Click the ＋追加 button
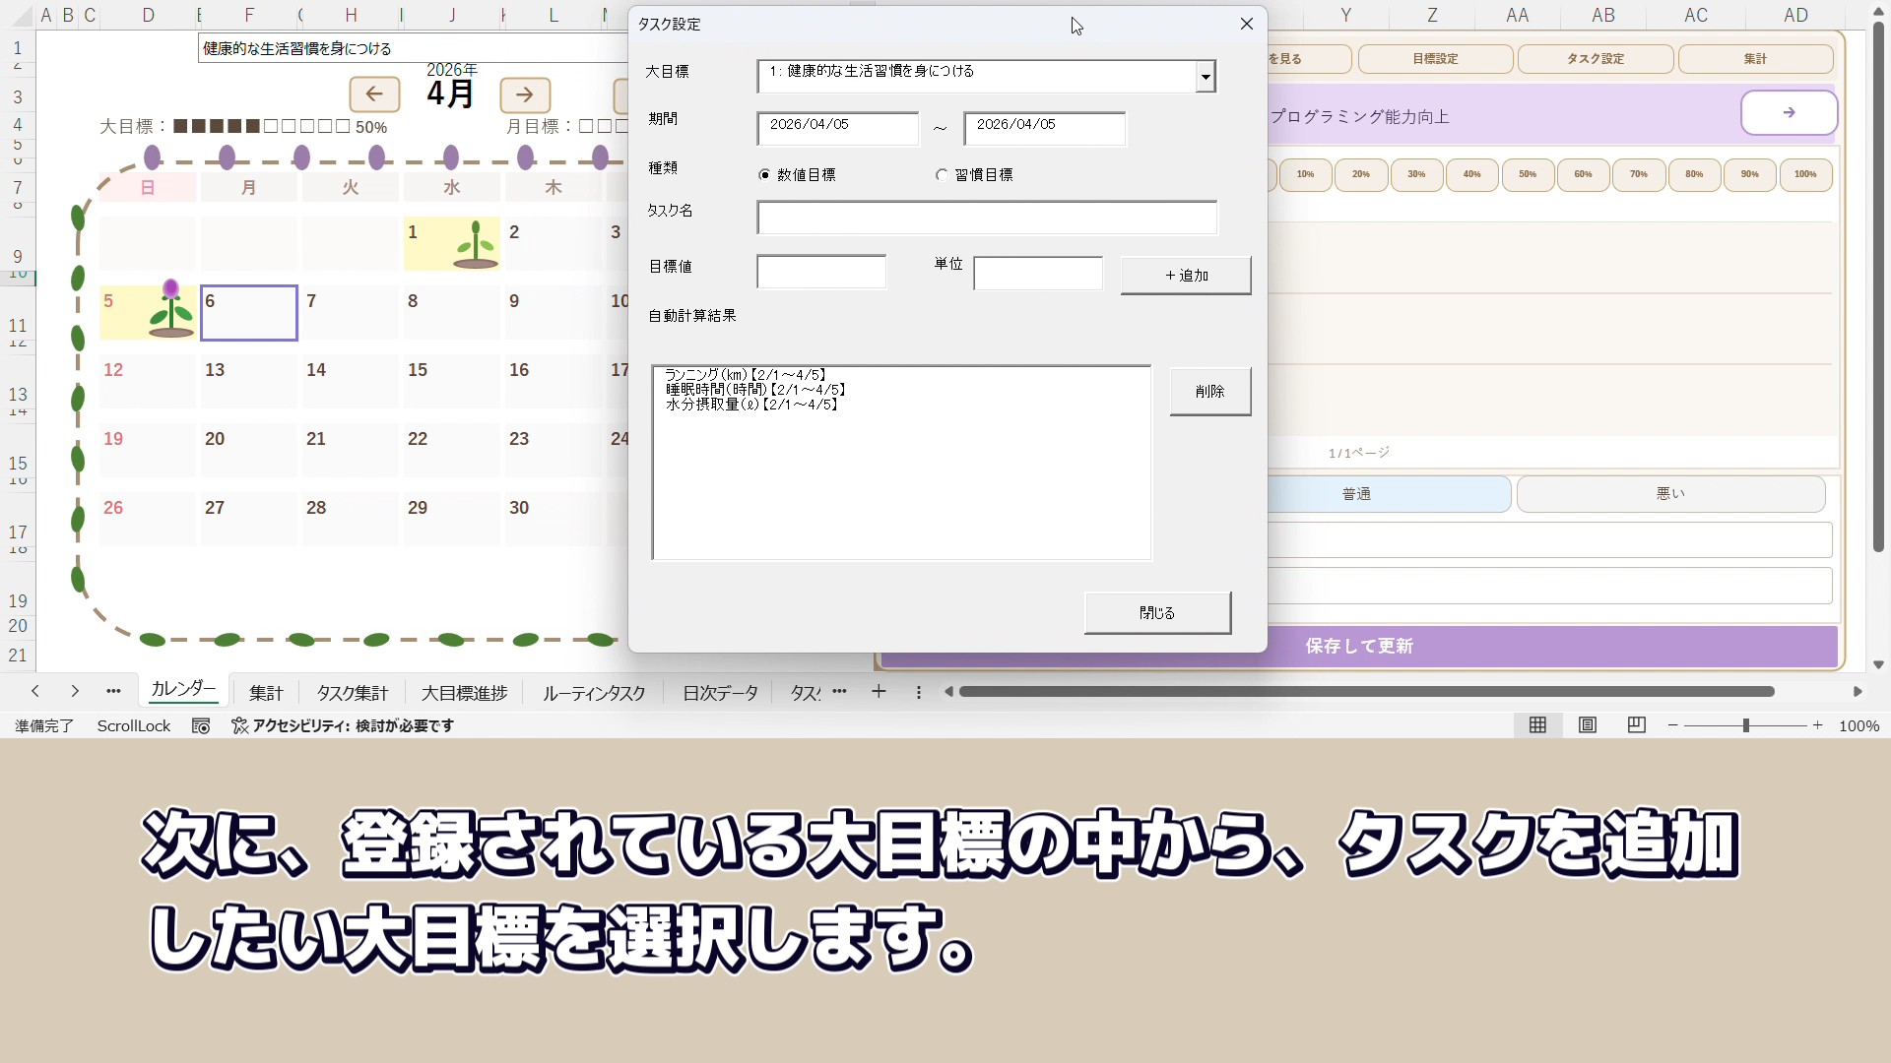The width and height of the screenshot is (1891, 1063). click(1186, 276)
